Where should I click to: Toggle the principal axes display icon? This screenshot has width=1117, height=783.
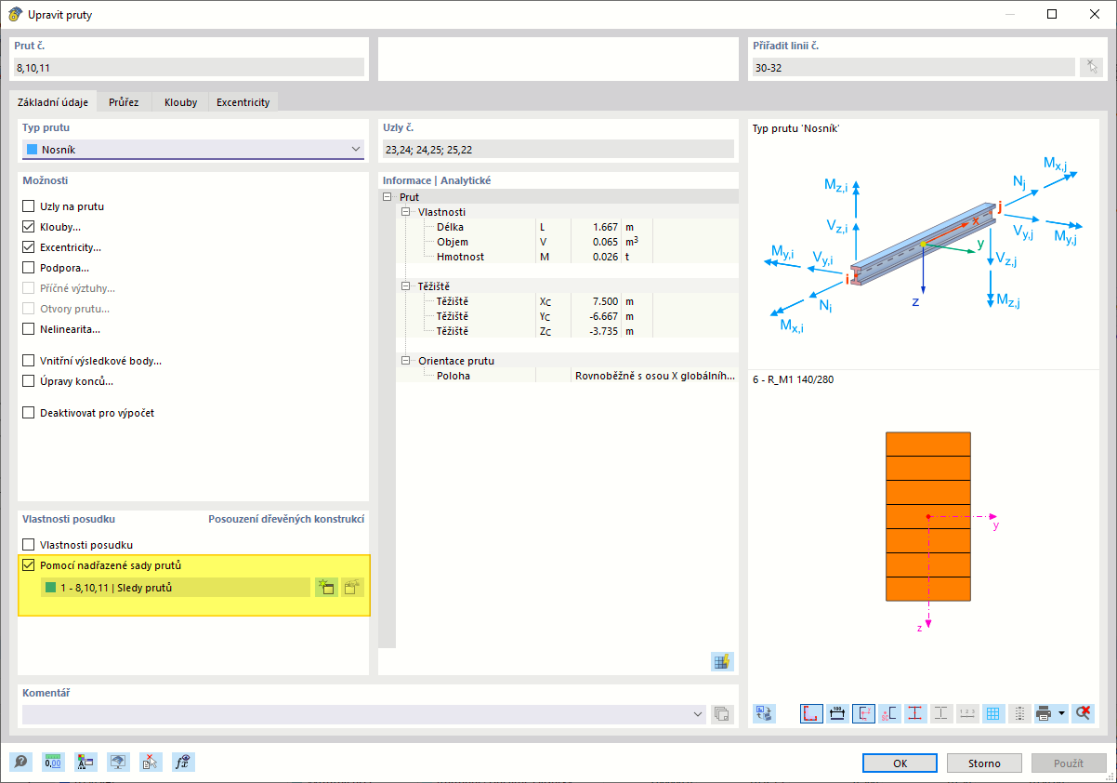tap(863, 713)
